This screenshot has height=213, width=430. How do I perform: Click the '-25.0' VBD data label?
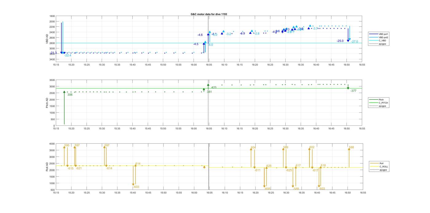340,41
